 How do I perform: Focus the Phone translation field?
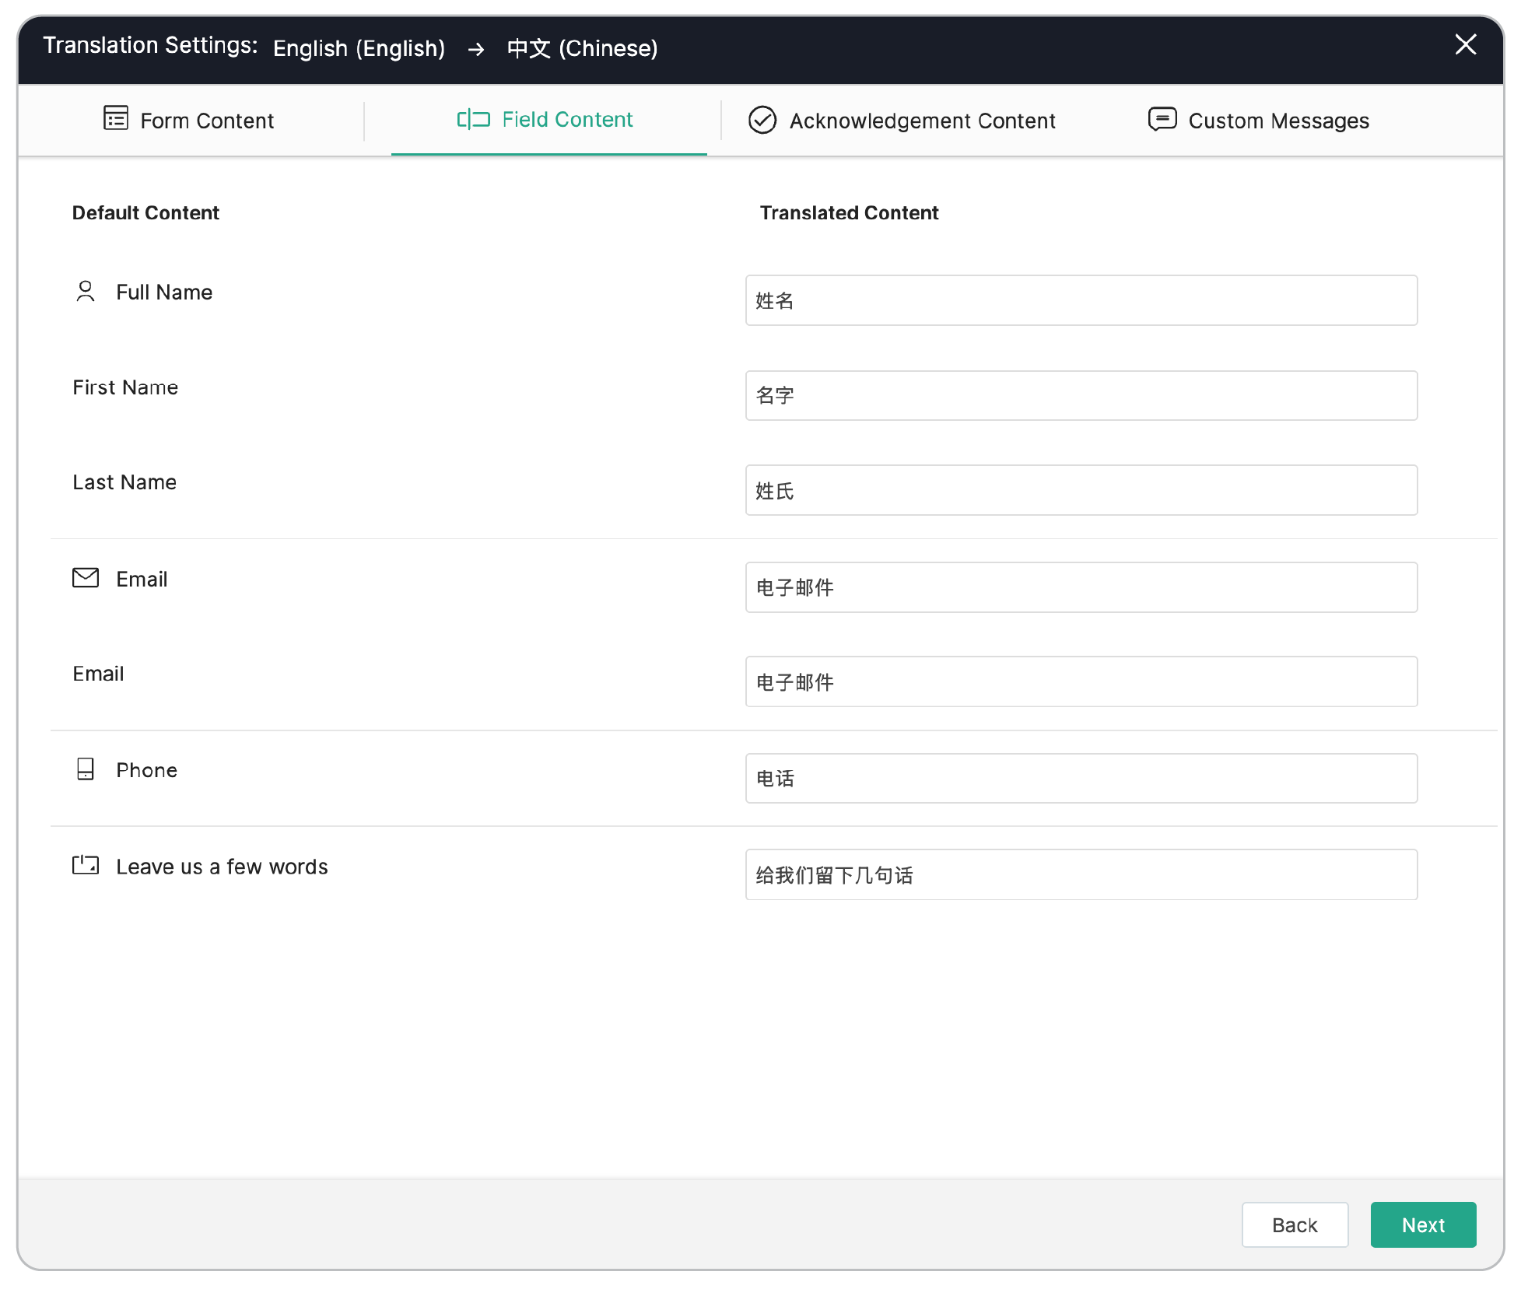[x=1081, y=778]
